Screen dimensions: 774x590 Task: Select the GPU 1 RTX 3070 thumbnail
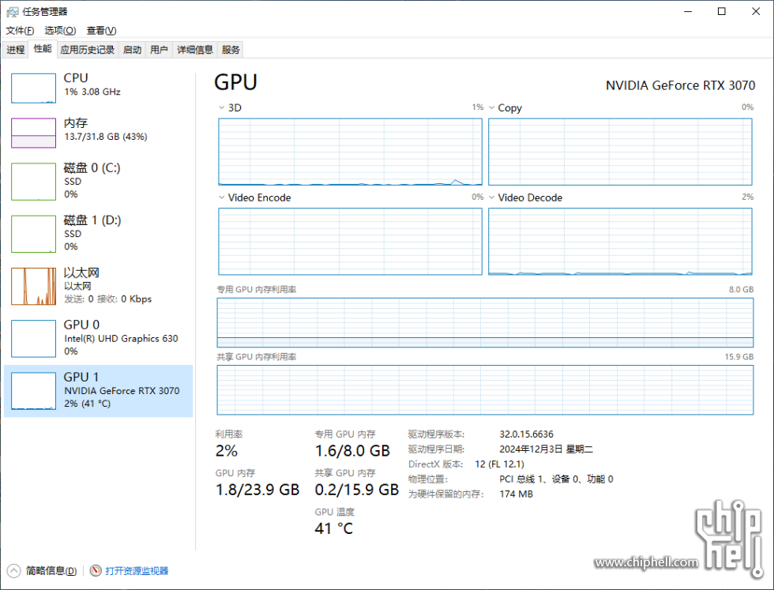click(33, 391)
